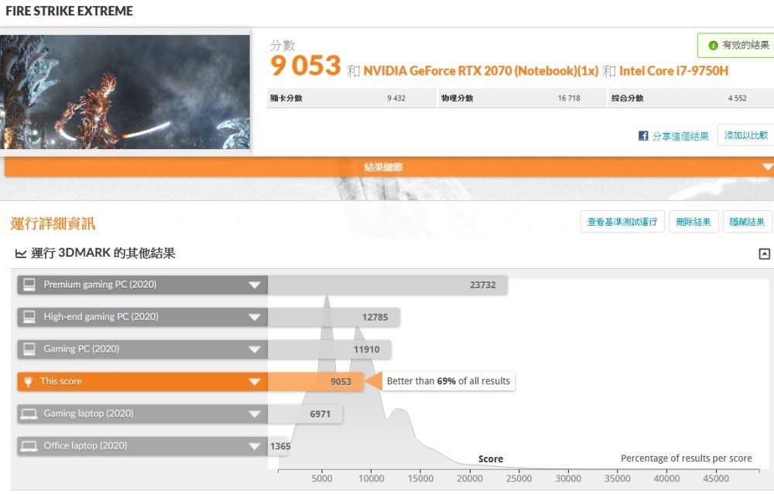Click the 刪除結果 delete result button
The height and width of the screenshot is (494, 774).
click(x=693, y=222)
